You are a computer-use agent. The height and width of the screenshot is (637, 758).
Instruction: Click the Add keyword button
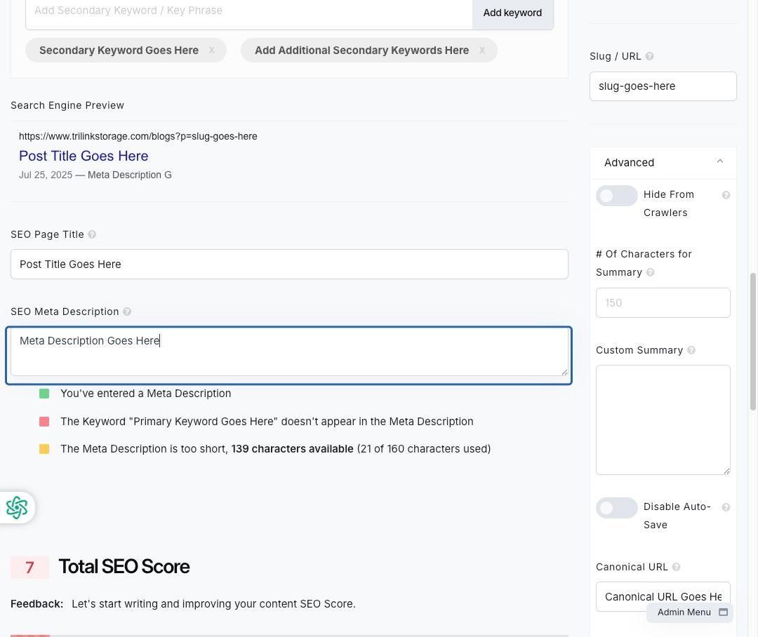tap(512, 13)
